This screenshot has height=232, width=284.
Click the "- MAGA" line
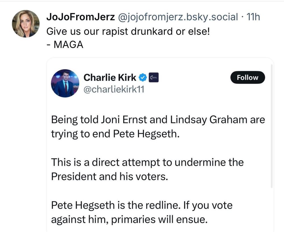pos(64,45)
